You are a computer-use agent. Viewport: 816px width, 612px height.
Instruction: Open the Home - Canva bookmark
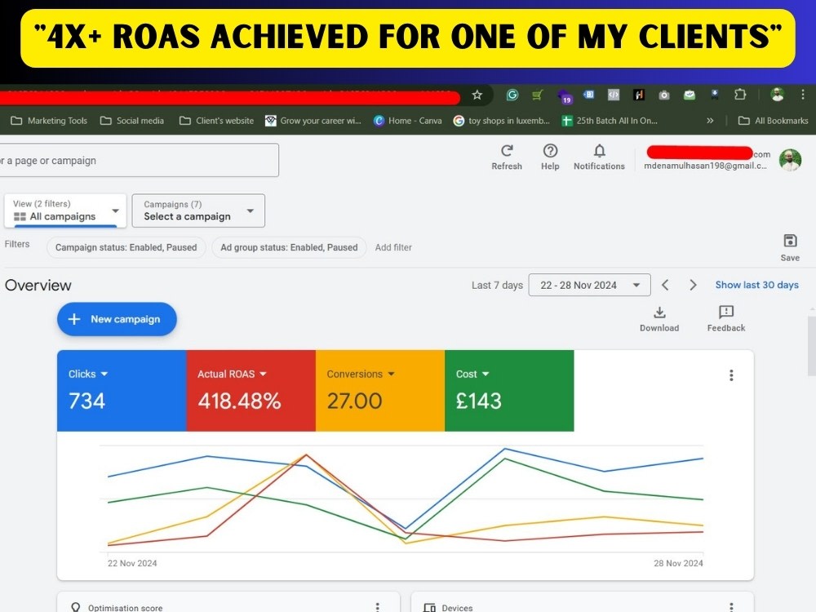click(x=408, y=121)
